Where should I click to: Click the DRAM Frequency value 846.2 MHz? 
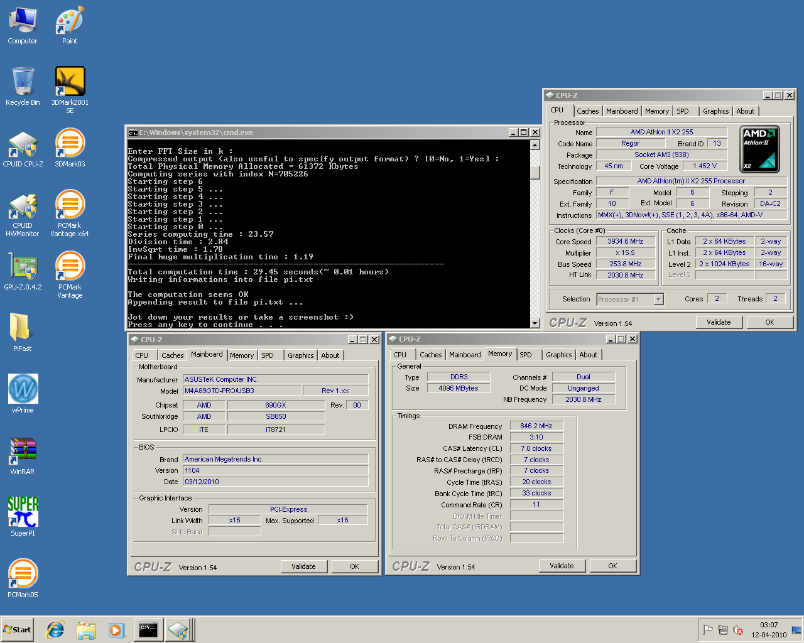(536, 426)
